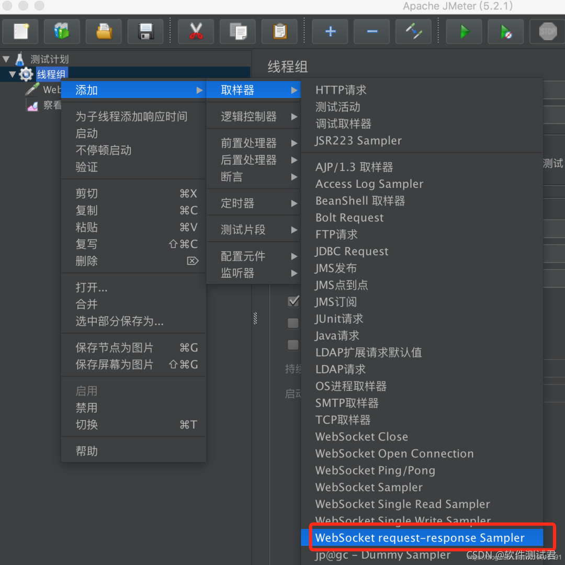Image resolution: width=565 pixels, height=565 pixels.
Task: Click the STOP toolbar icon
Action: point(547,31)
